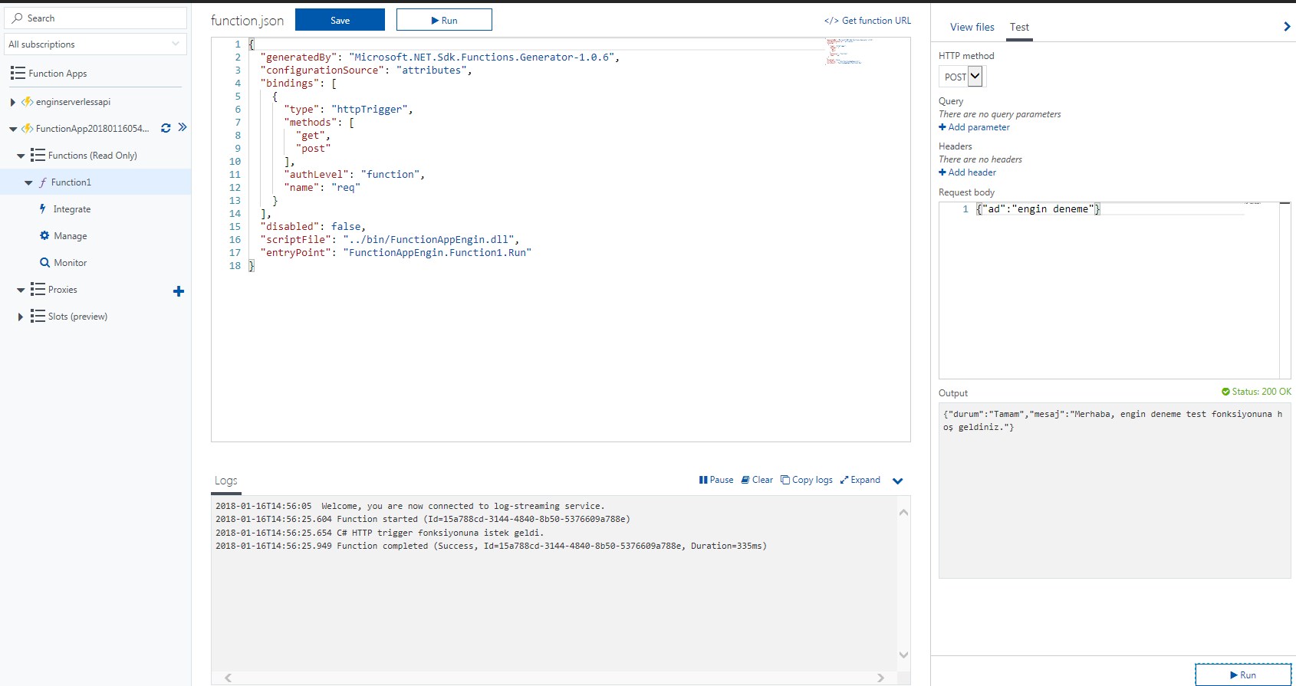Click the double-chevron icon beside FunctionApp20180116054
This screenshot has height=686, width=1296.
(x=183, y=127)
